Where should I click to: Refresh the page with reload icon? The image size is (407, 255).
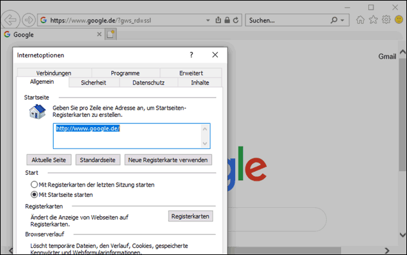coord(236,20)
